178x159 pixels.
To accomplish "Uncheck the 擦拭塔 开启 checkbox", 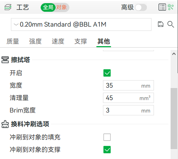I will click(x=107, y=73).
